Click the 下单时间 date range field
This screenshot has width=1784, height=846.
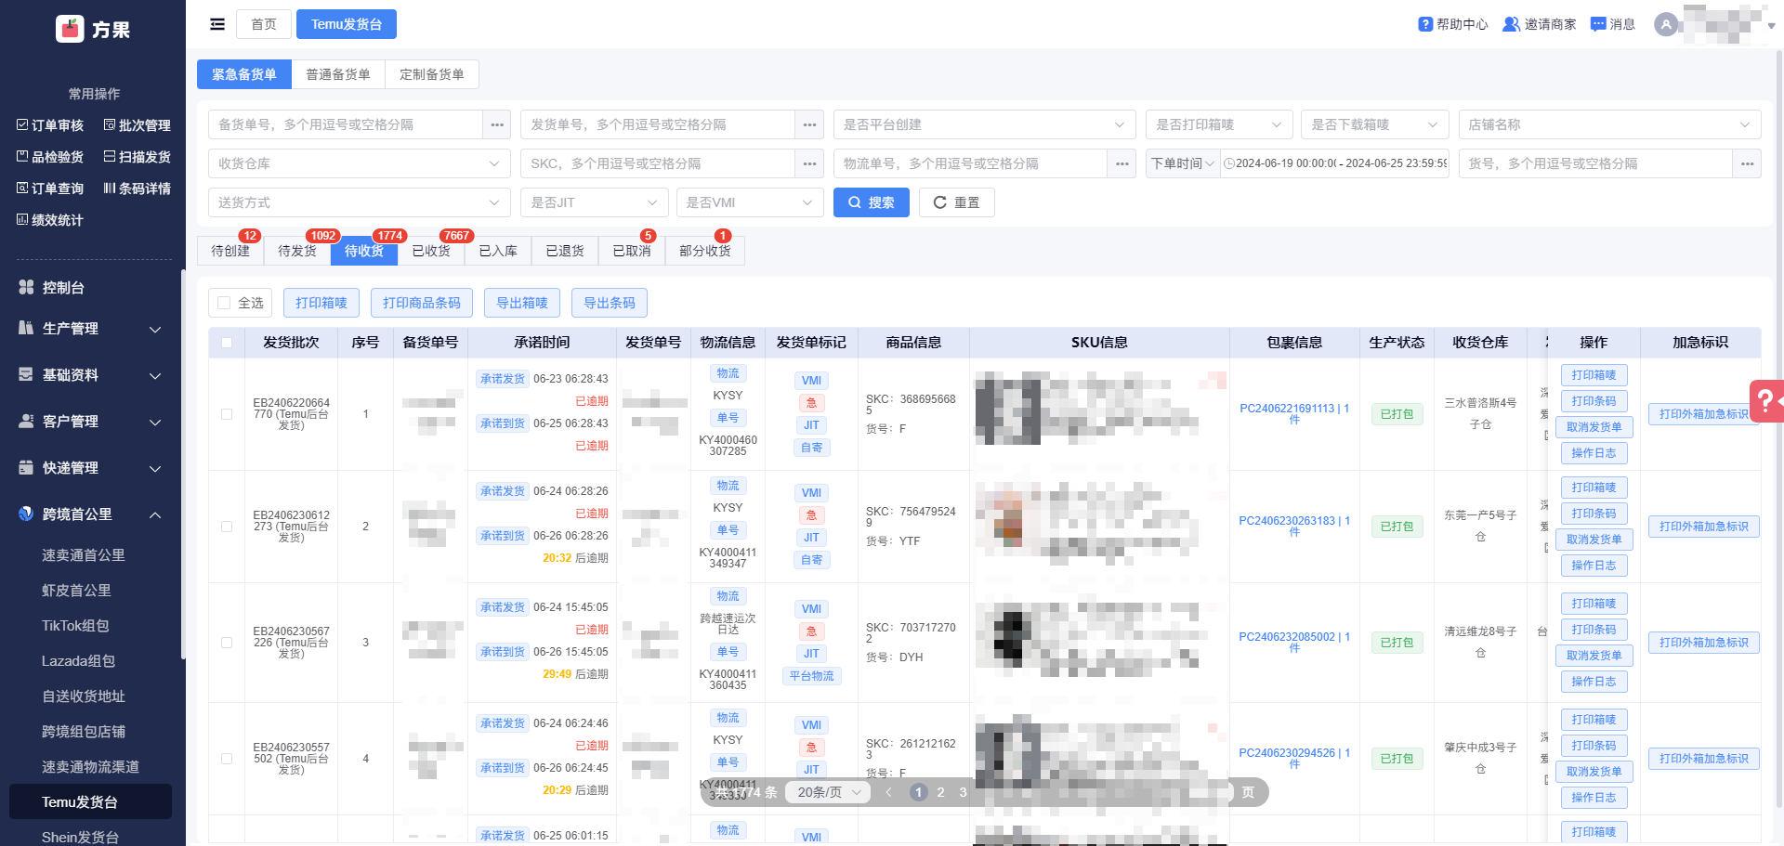point(1335,163)
